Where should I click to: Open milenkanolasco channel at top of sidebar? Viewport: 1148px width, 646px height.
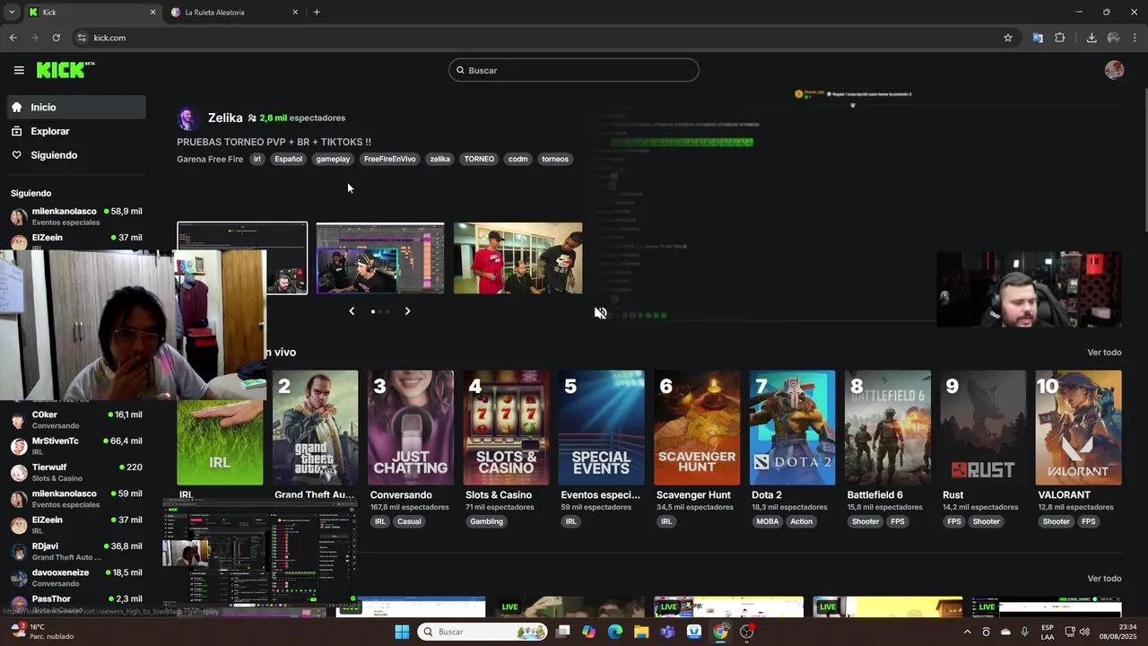[x=76, y=216]
